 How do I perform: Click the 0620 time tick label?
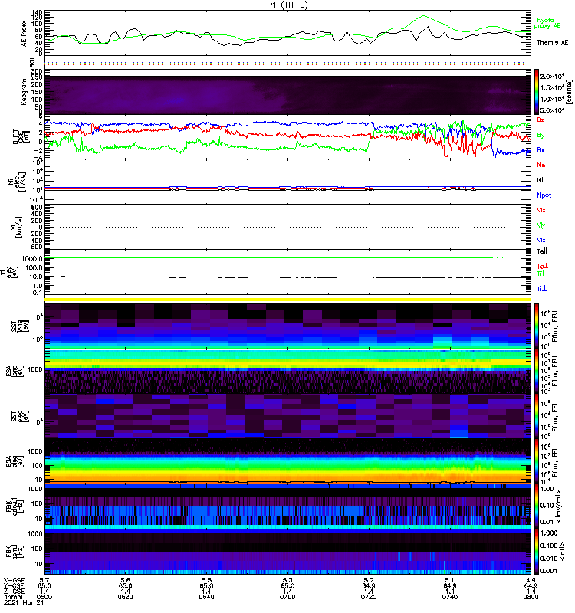coord(125,597)
